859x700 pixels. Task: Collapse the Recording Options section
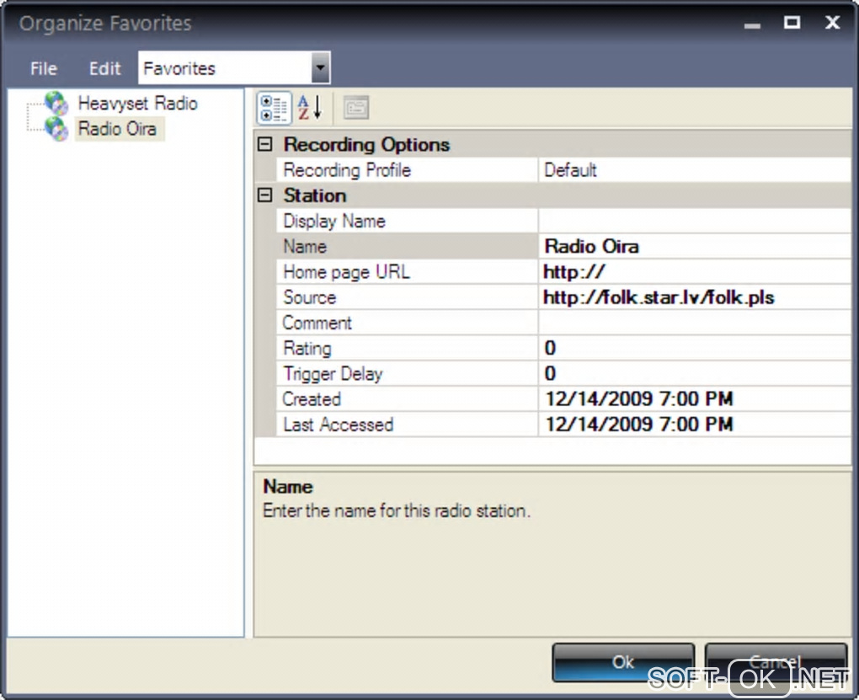(x=265, y=144)
